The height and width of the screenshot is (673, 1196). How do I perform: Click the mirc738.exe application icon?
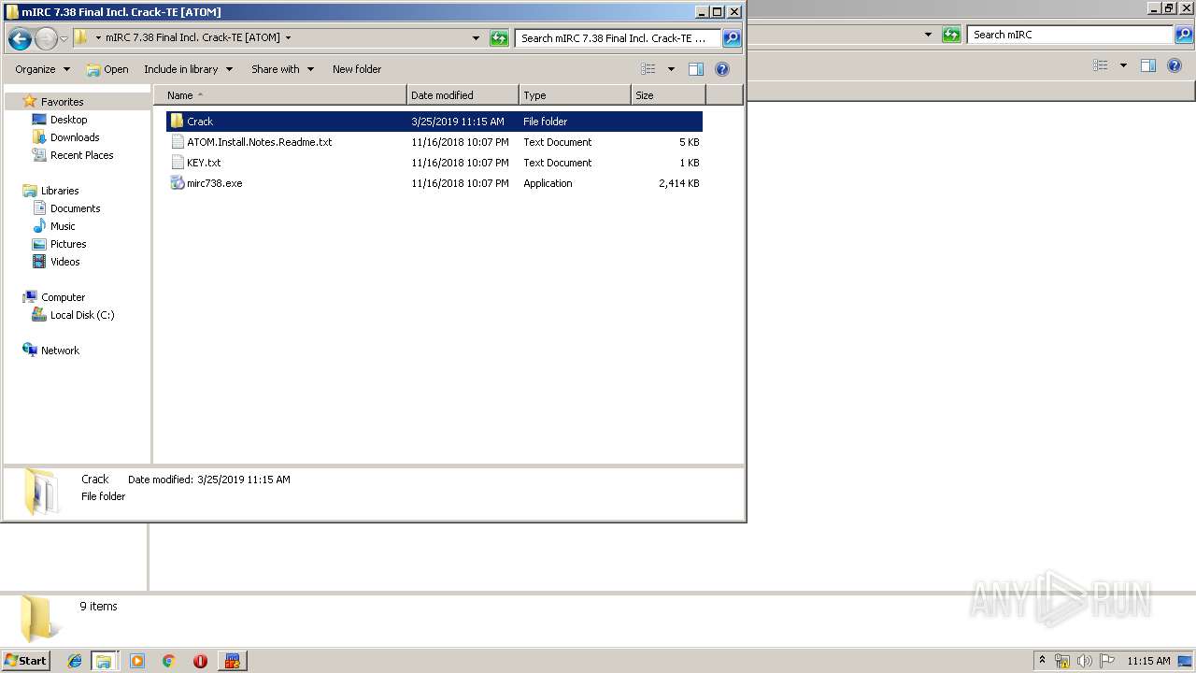pos(178,183)
